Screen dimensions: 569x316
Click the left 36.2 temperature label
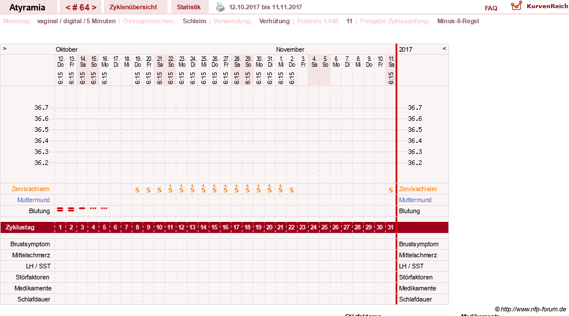pos(41,163)
